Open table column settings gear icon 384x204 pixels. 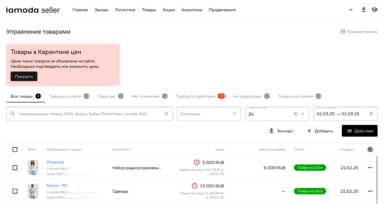(370, 150)
